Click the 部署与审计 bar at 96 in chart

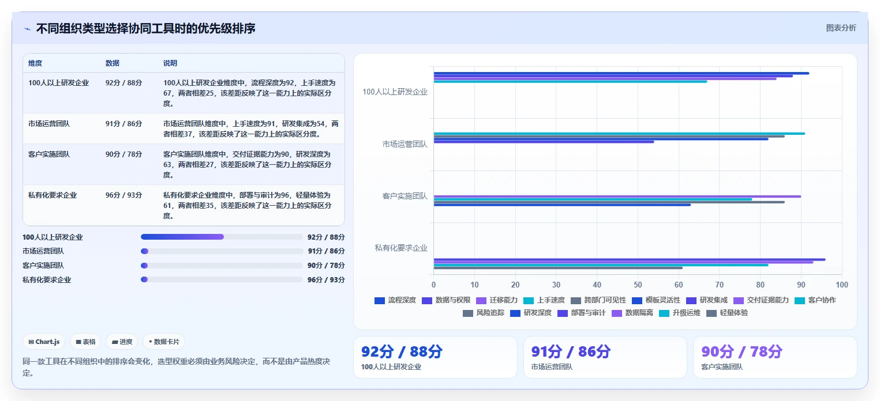click(630, 259)
